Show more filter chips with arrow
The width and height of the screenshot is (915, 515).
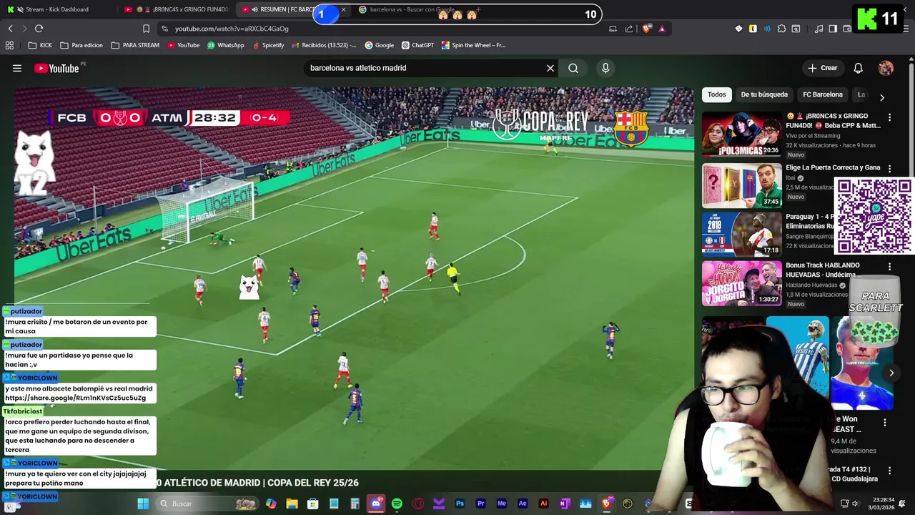click(882, 97)
